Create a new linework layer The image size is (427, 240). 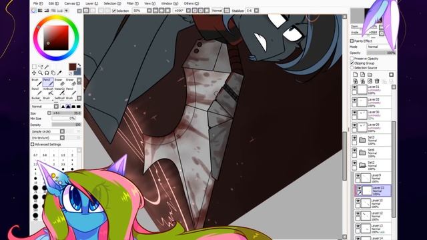coord(362,75)
